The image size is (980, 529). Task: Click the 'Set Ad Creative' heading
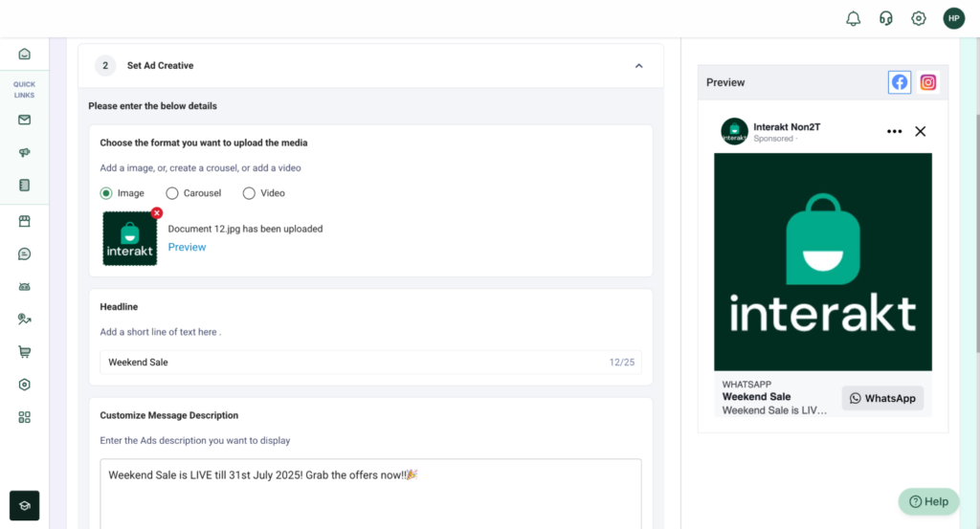click(160, 66)
